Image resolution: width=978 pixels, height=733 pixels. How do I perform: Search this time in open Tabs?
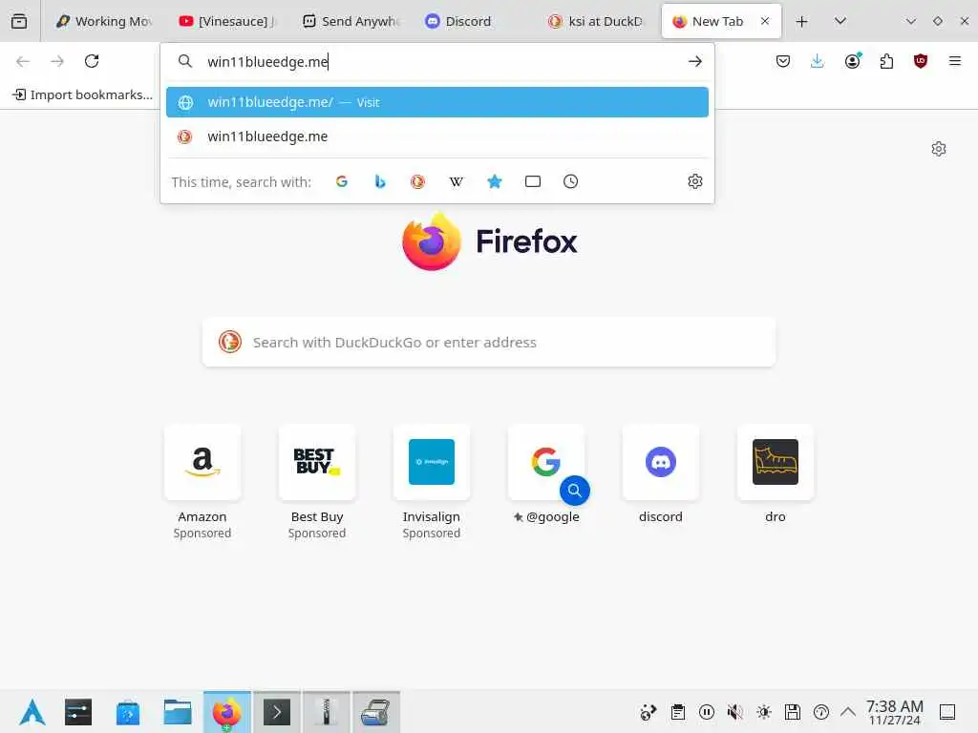(x=533, y=181)
